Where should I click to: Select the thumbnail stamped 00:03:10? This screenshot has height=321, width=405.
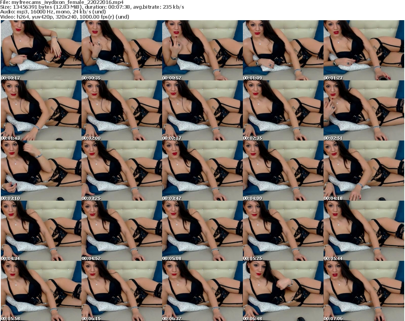coord(41,171)
